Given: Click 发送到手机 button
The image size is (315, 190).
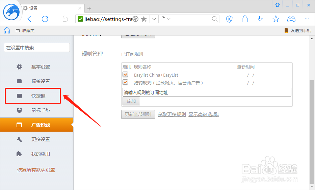Looking at the screenshot, I should coord(298,30).
